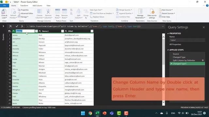
Task: Click the Close & Load icon
Action: (4, 12)
